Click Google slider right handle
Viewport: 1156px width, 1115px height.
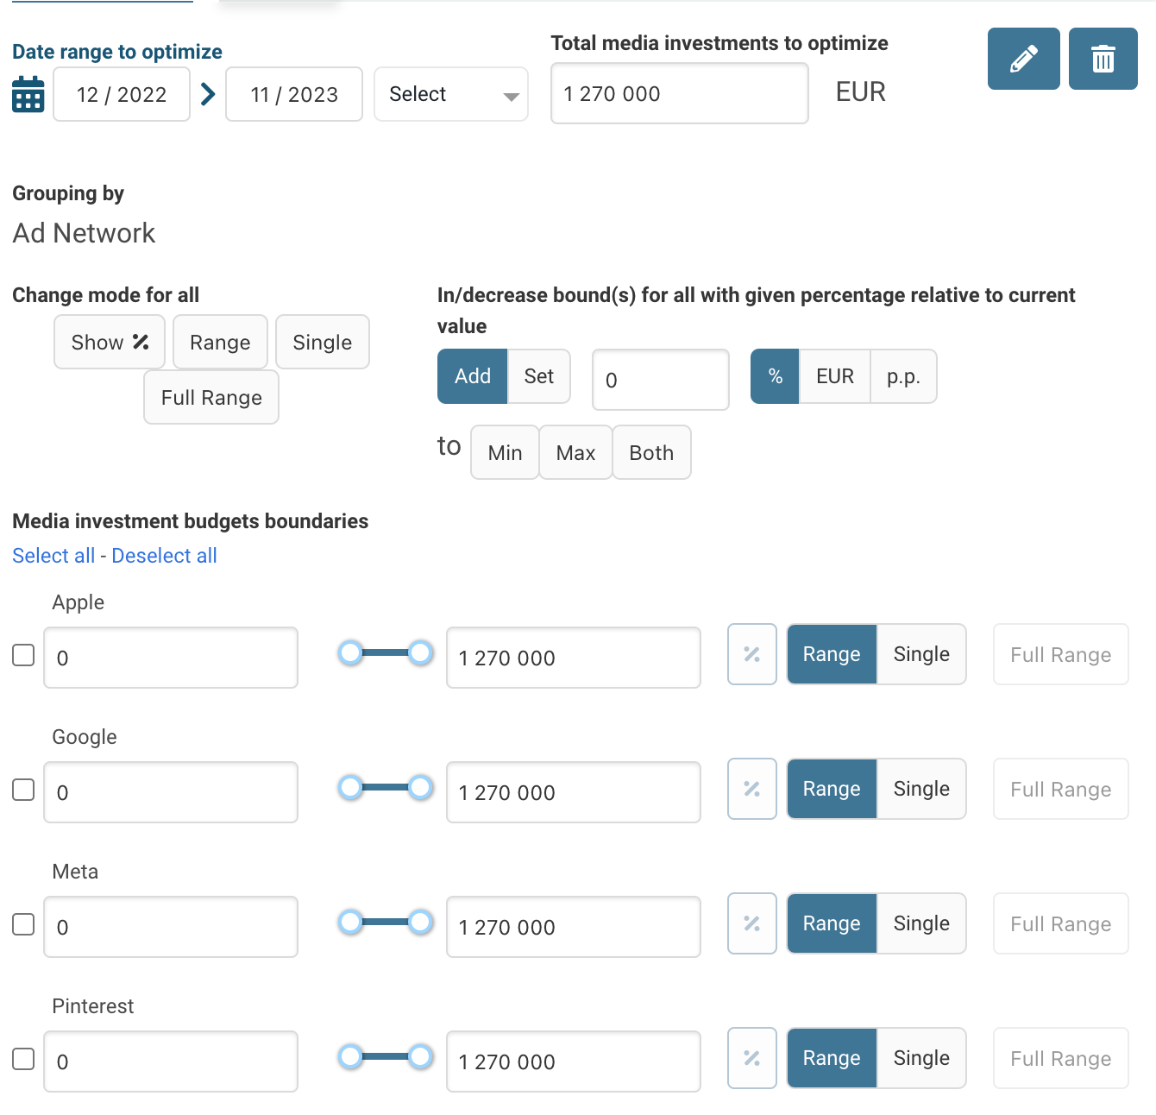[x=420, y=787]
